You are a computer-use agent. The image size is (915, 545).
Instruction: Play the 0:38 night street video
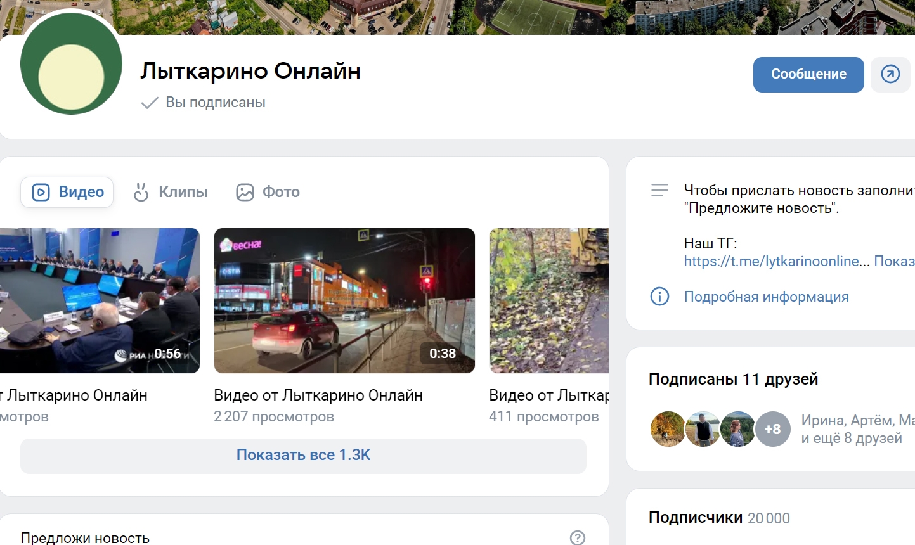click(344, 300)
